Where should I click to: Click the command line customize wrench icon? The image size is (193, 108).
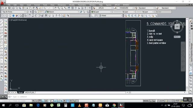(6, 97)
